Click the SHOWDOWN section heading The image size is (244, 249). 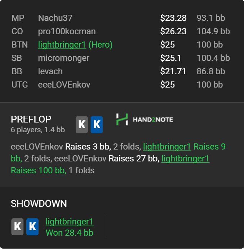coord(39,204)
